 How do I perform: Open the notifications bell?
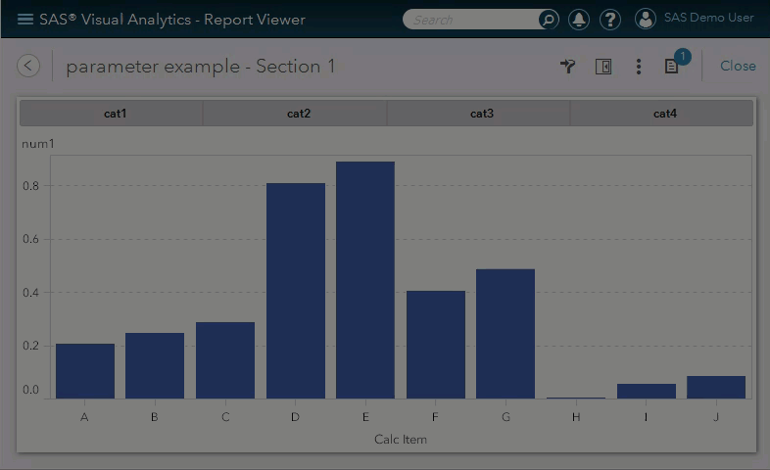coord(579,20)
